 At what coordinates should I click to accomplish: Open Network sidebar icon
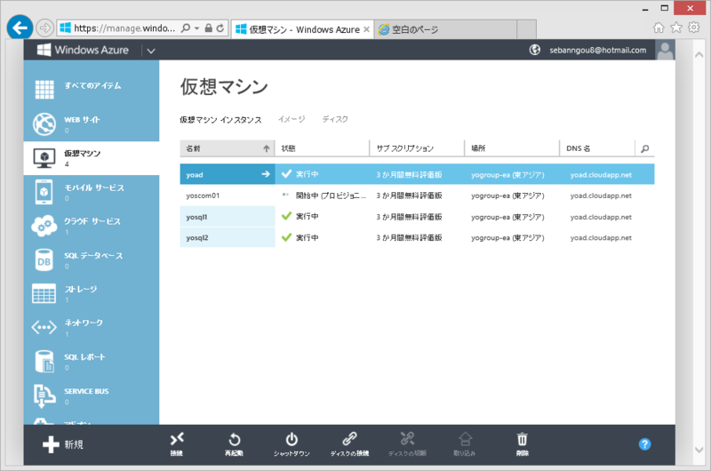click(44, 327)
